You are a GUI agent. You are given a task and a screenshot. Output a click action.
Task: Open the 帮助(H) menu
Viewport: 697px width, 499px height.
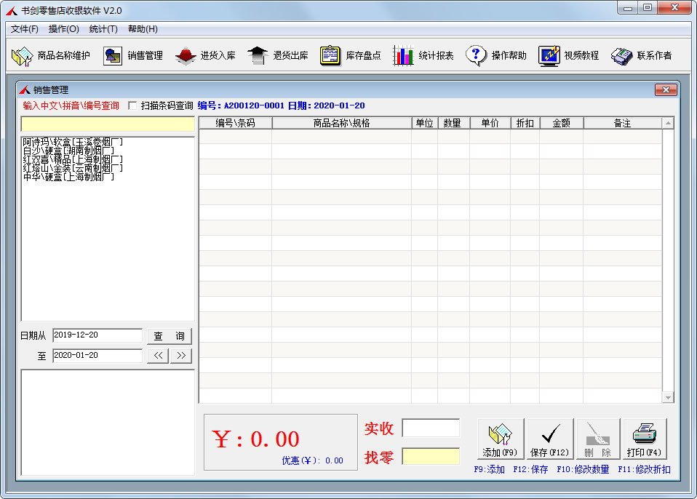pos(143,29)
